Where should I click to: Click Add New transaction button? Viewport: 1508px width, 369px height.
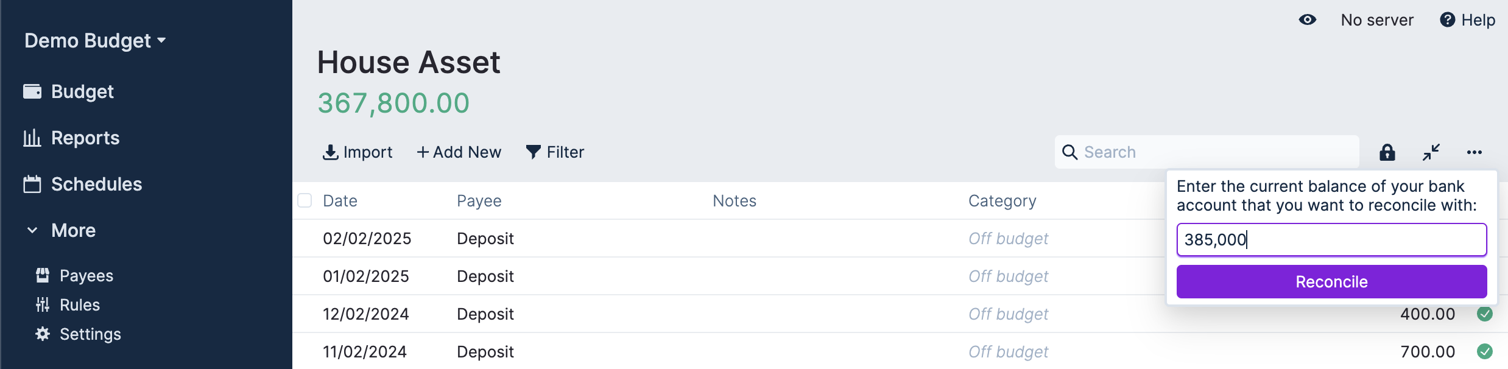point(459,152)
